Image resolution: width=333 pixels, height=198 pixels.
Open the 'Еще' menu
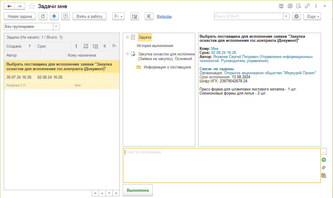coord(312,16)
